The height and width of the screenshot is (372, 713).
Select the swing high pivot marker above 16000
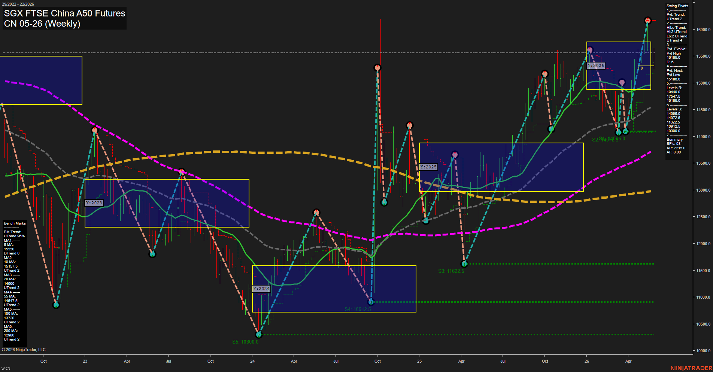tap(647, 20)
